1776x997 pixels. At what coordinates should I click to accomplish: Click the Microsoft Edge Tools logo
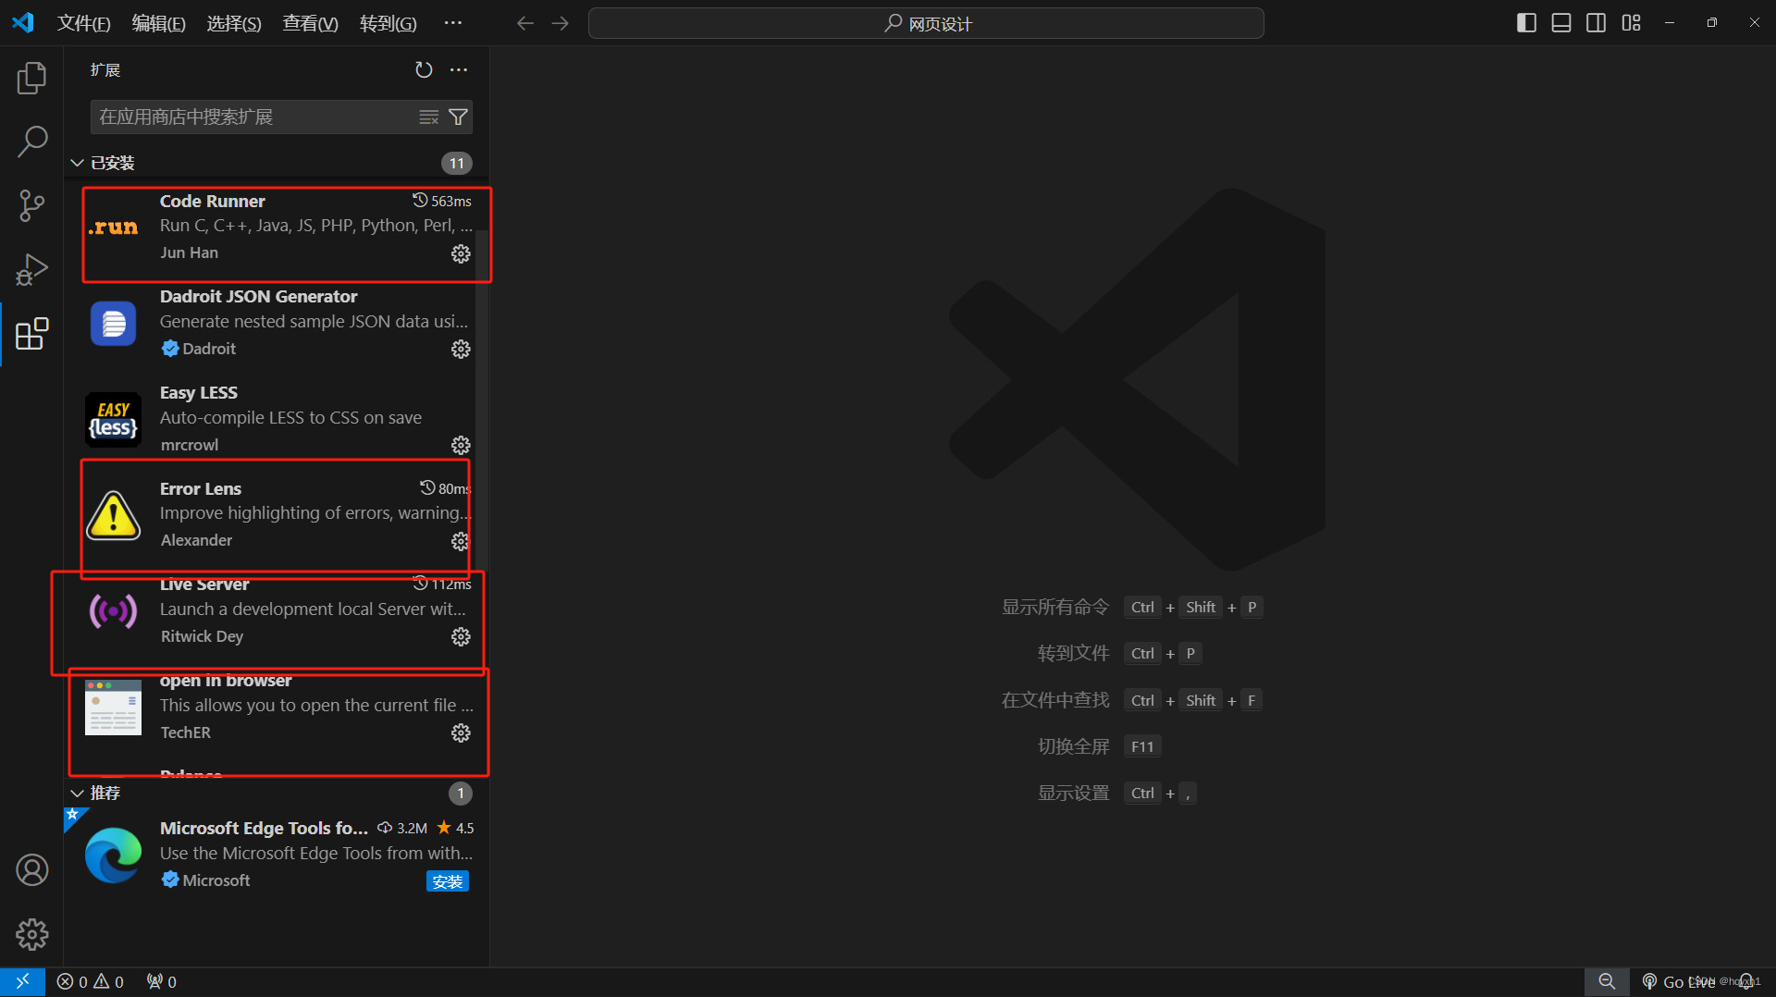point(113,855)
